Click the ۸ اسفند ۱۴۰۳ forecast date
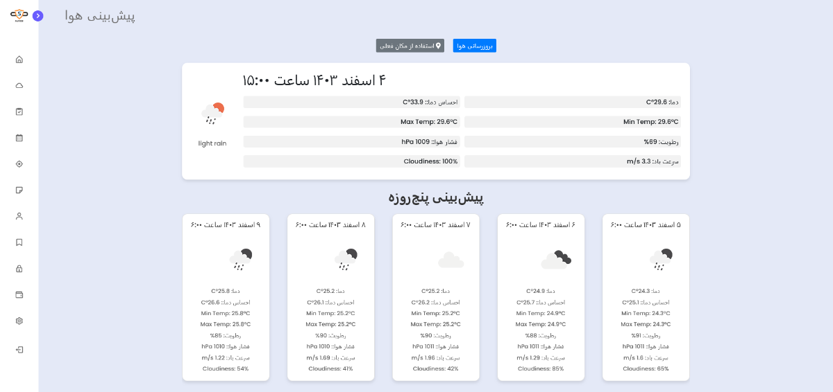 point(330,225)
